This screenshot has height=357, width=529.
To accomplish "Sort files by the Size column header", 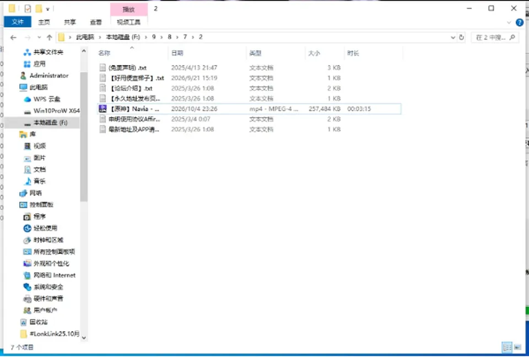I will click(x=314, y=53).
